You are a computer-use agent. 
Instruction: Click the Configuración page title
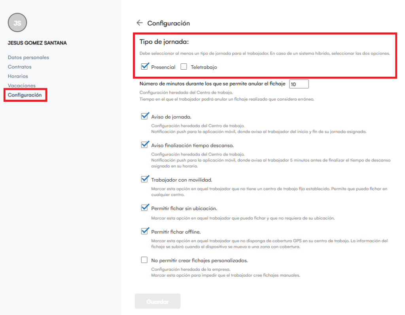pyautogui.click(x=168, y=23)
